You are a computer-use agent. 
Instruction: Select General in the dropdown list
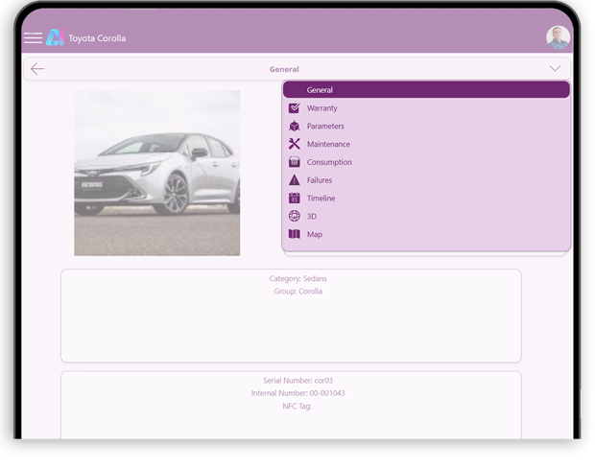(x=426, y=90)
